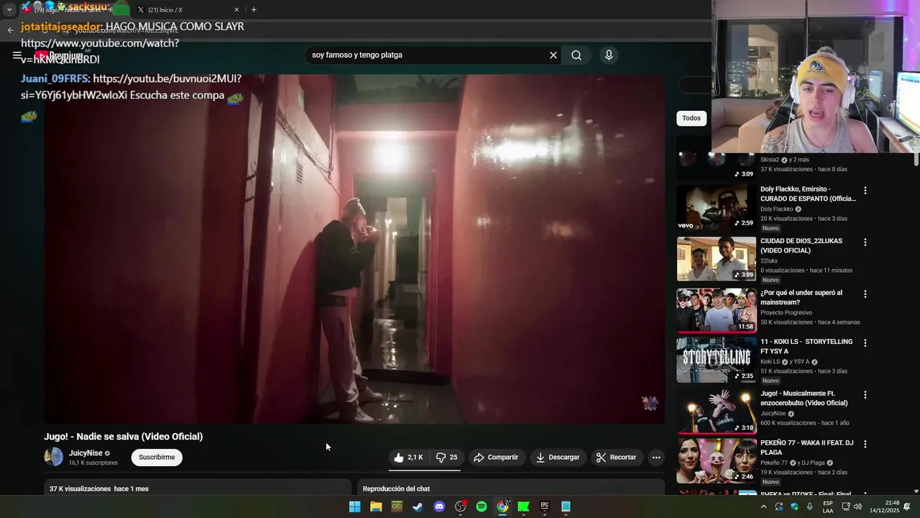
Task: Click the 37 K visualizaciones description box
Action: point(198,487)
